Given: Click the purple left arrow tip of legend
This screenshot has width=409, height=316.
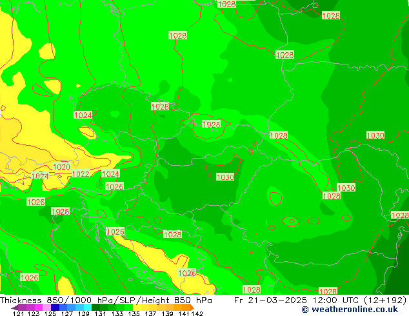Looking at the screenshot, I should coord(14,308).
